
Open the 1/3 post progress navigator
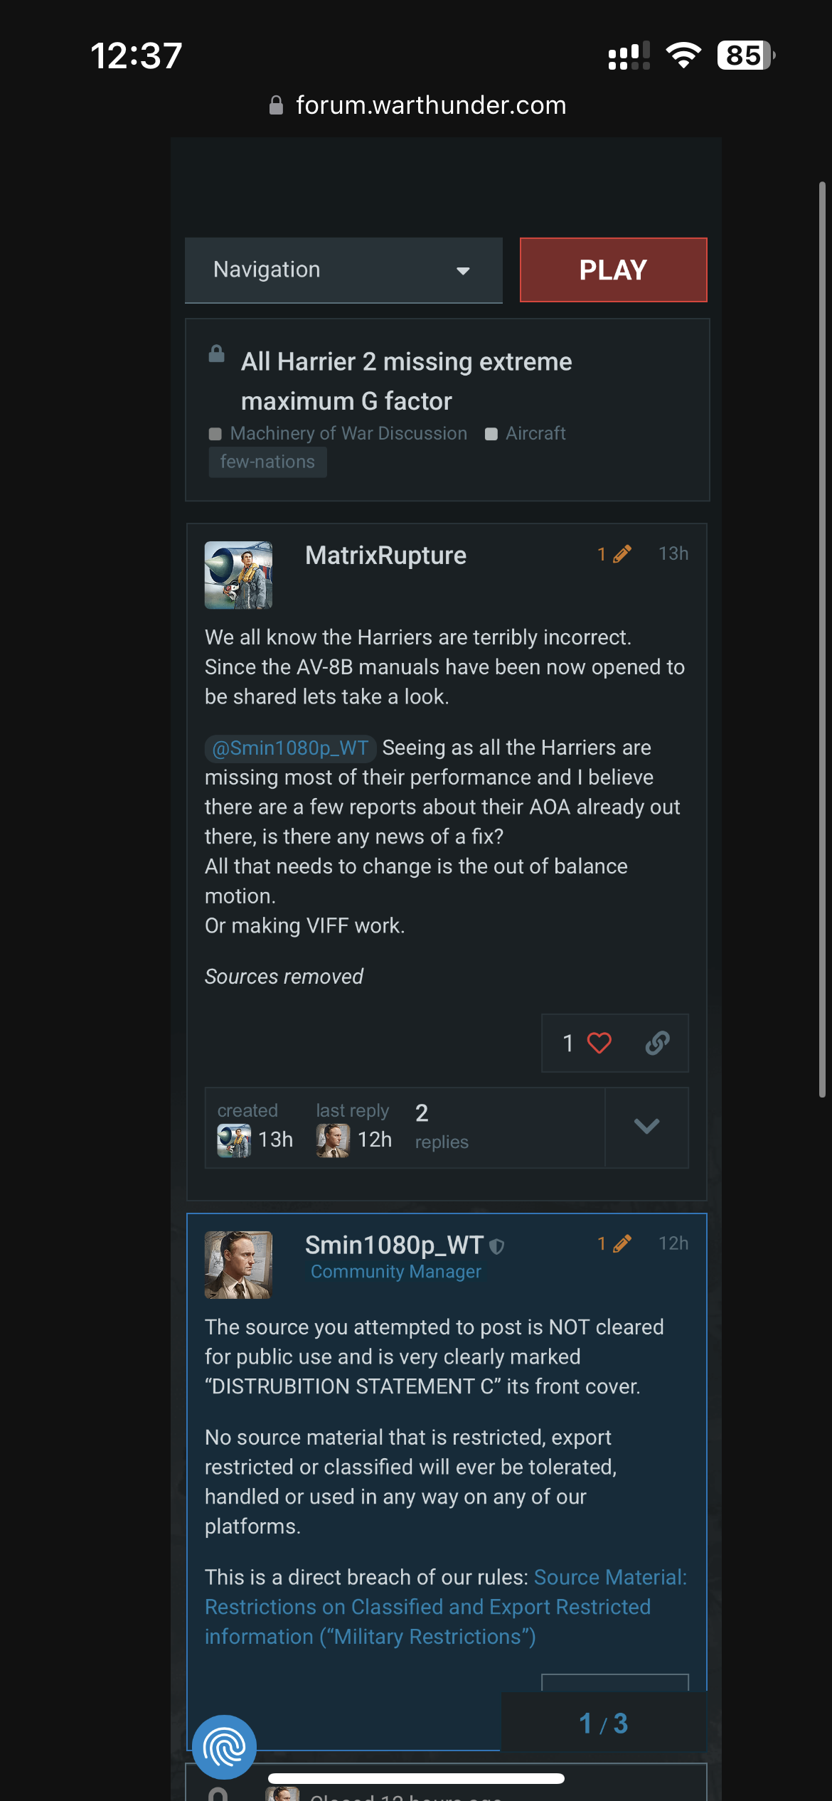tap(604, 1723)
